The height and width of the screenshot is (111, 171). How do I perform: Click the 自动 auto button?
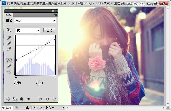click(49, 30)
